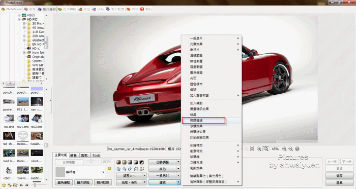This screenshot has width=356, height=189.
Task: Go back using the left arrow below thumbnails
Action: coord(21,185)
